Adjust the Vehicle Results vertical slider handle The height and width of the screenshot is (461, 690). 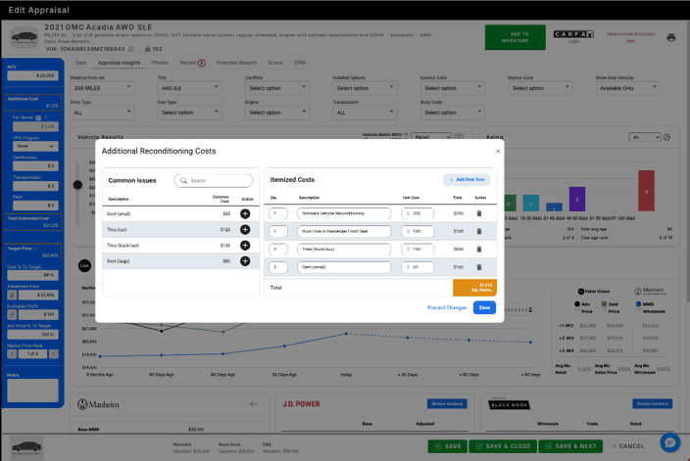pos(77,185)
